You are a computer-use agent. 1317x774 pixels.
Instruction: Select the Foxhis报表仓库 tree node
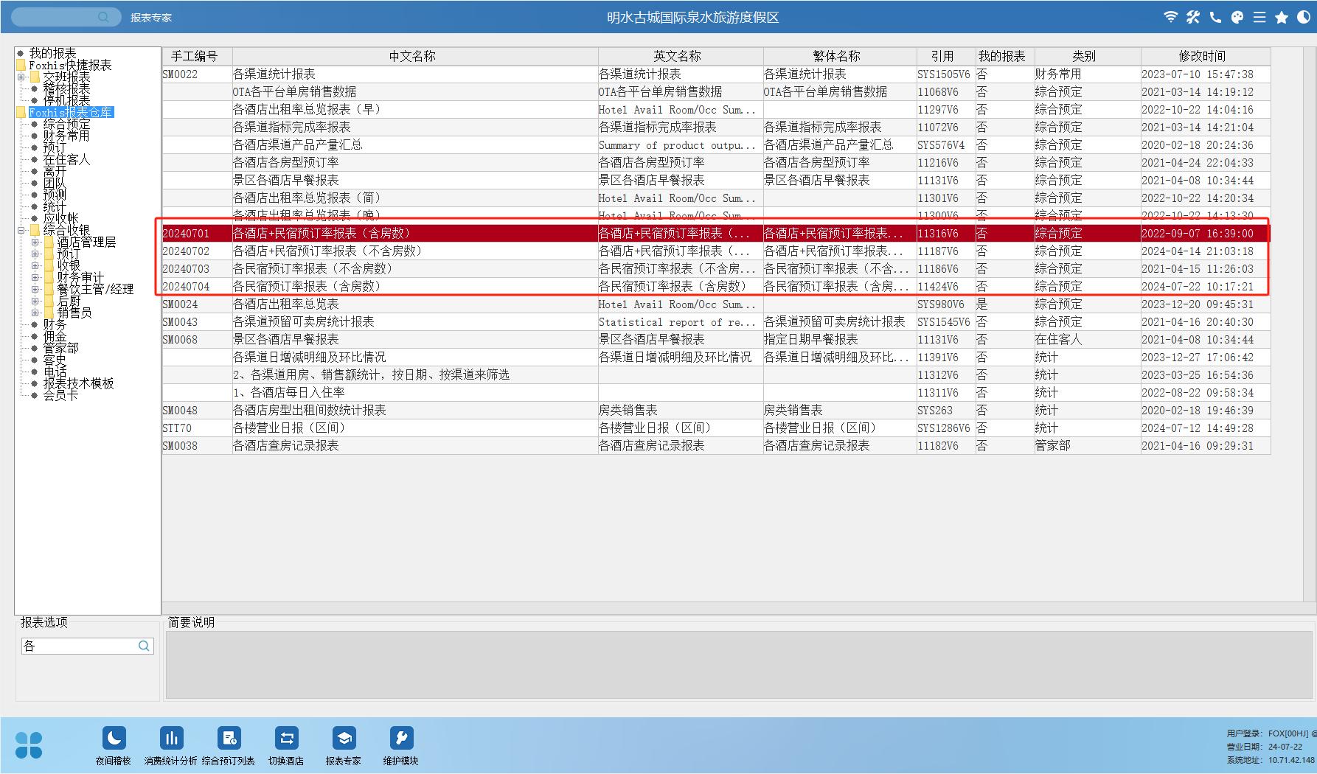coord(71,112)
